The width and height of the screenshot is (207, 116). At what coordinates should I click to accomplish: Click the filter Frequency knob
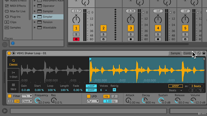[x=37, y=100]
